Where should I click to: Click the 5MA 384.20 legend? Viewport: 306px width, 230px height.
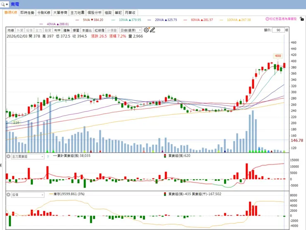[x=89, y=20]
